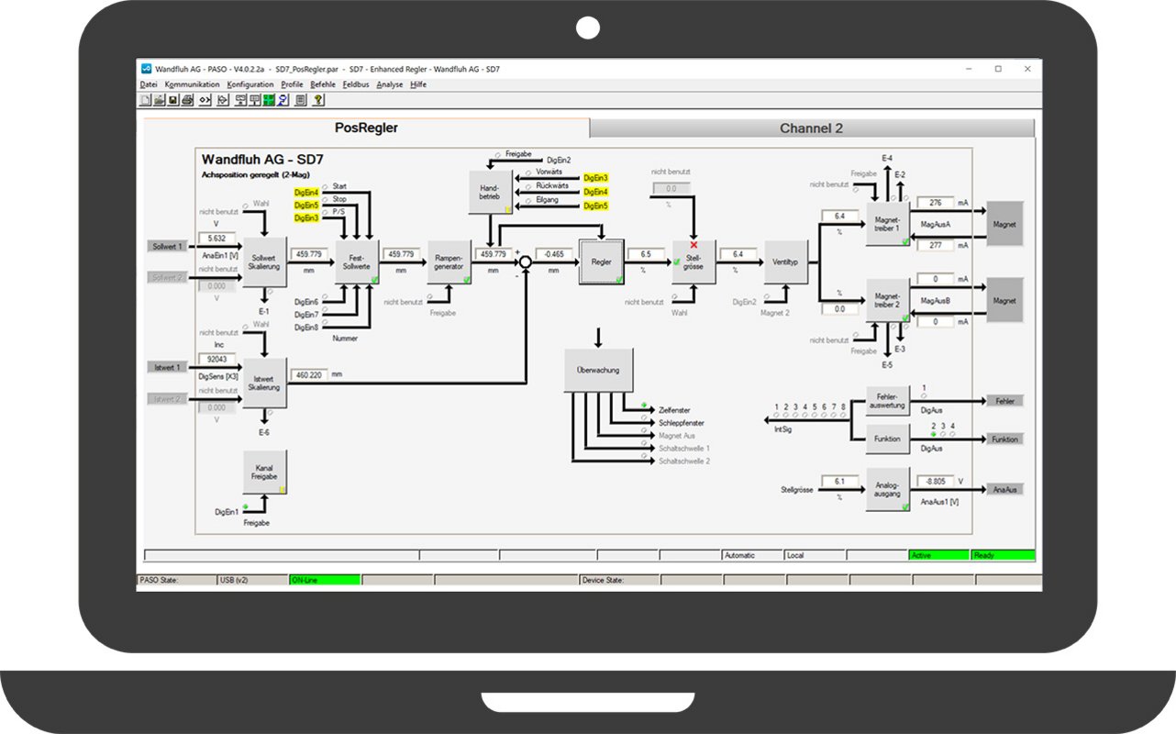
Task: Click the 277 mA current field
Action: point(936,245)
